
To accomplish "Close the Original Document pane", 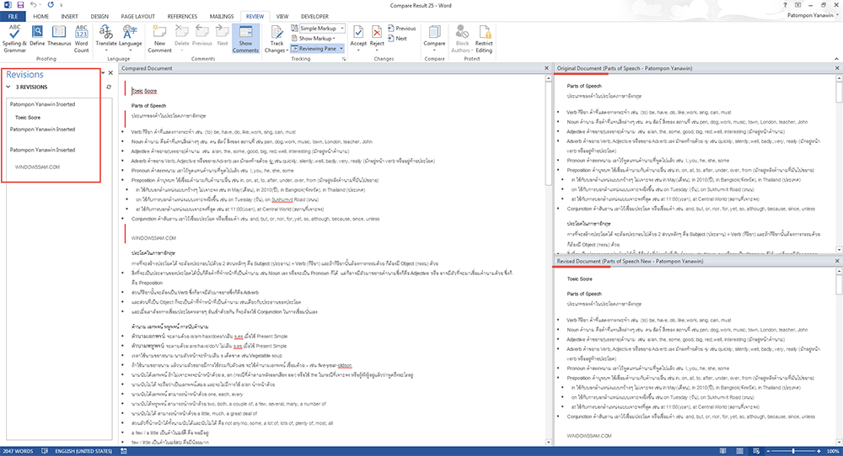I will [837, 68].
